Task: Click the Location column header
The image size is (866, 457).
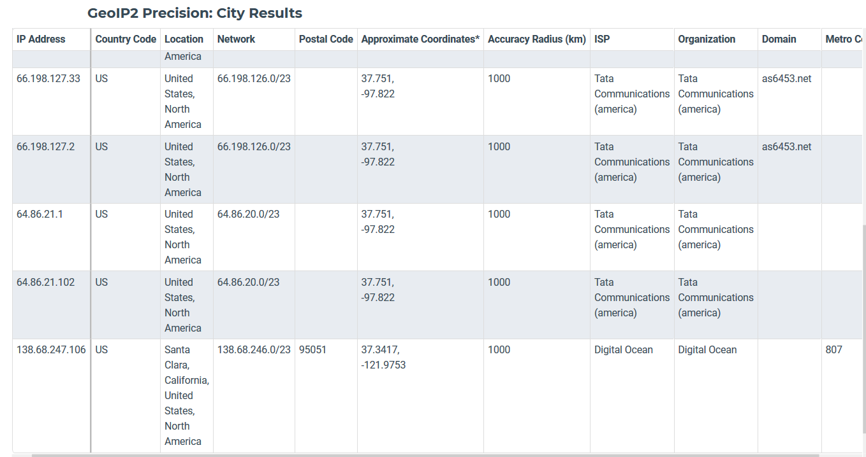Action: pos(186,39)
